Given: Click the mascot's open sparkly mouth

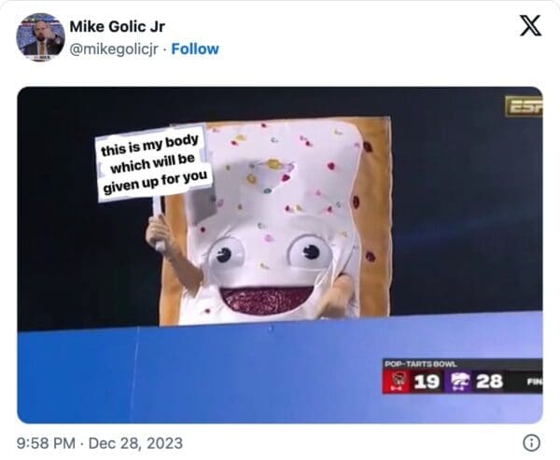Looking at the screenshot, I should [267, 300].
